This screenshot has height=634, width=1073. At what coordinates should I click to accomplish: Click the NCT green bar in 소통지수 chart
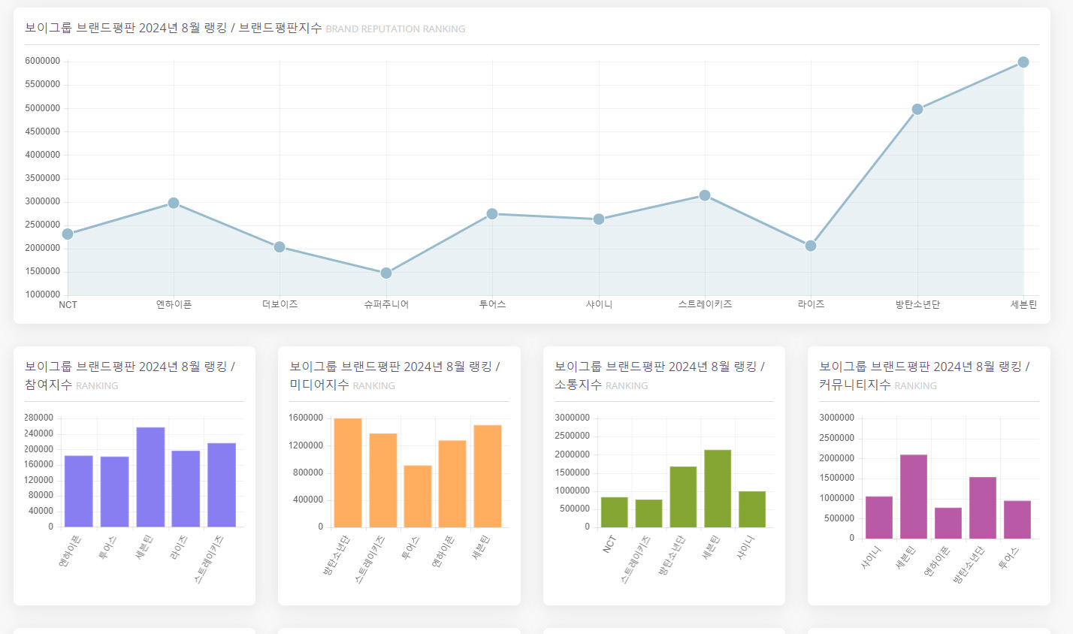(615, 512)
